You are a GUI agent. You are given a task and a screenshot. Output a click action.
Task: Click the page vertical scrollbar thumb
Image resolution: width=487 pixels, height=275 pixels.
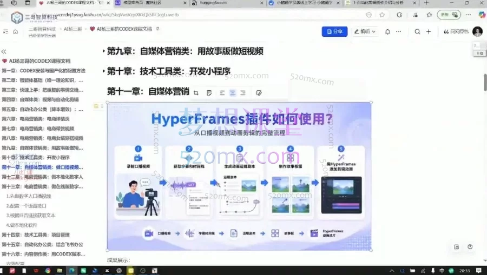(485, 83)
